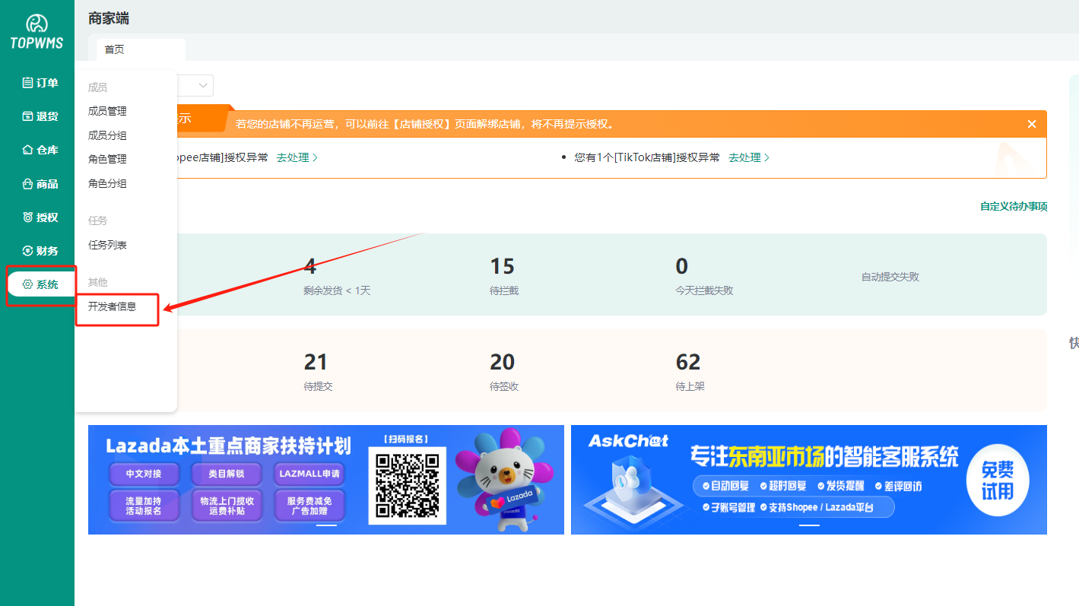Click the 商家端 page title
Image resolution: width=1079 pixels, height=606 pixels.
click(x=109, y=18)
